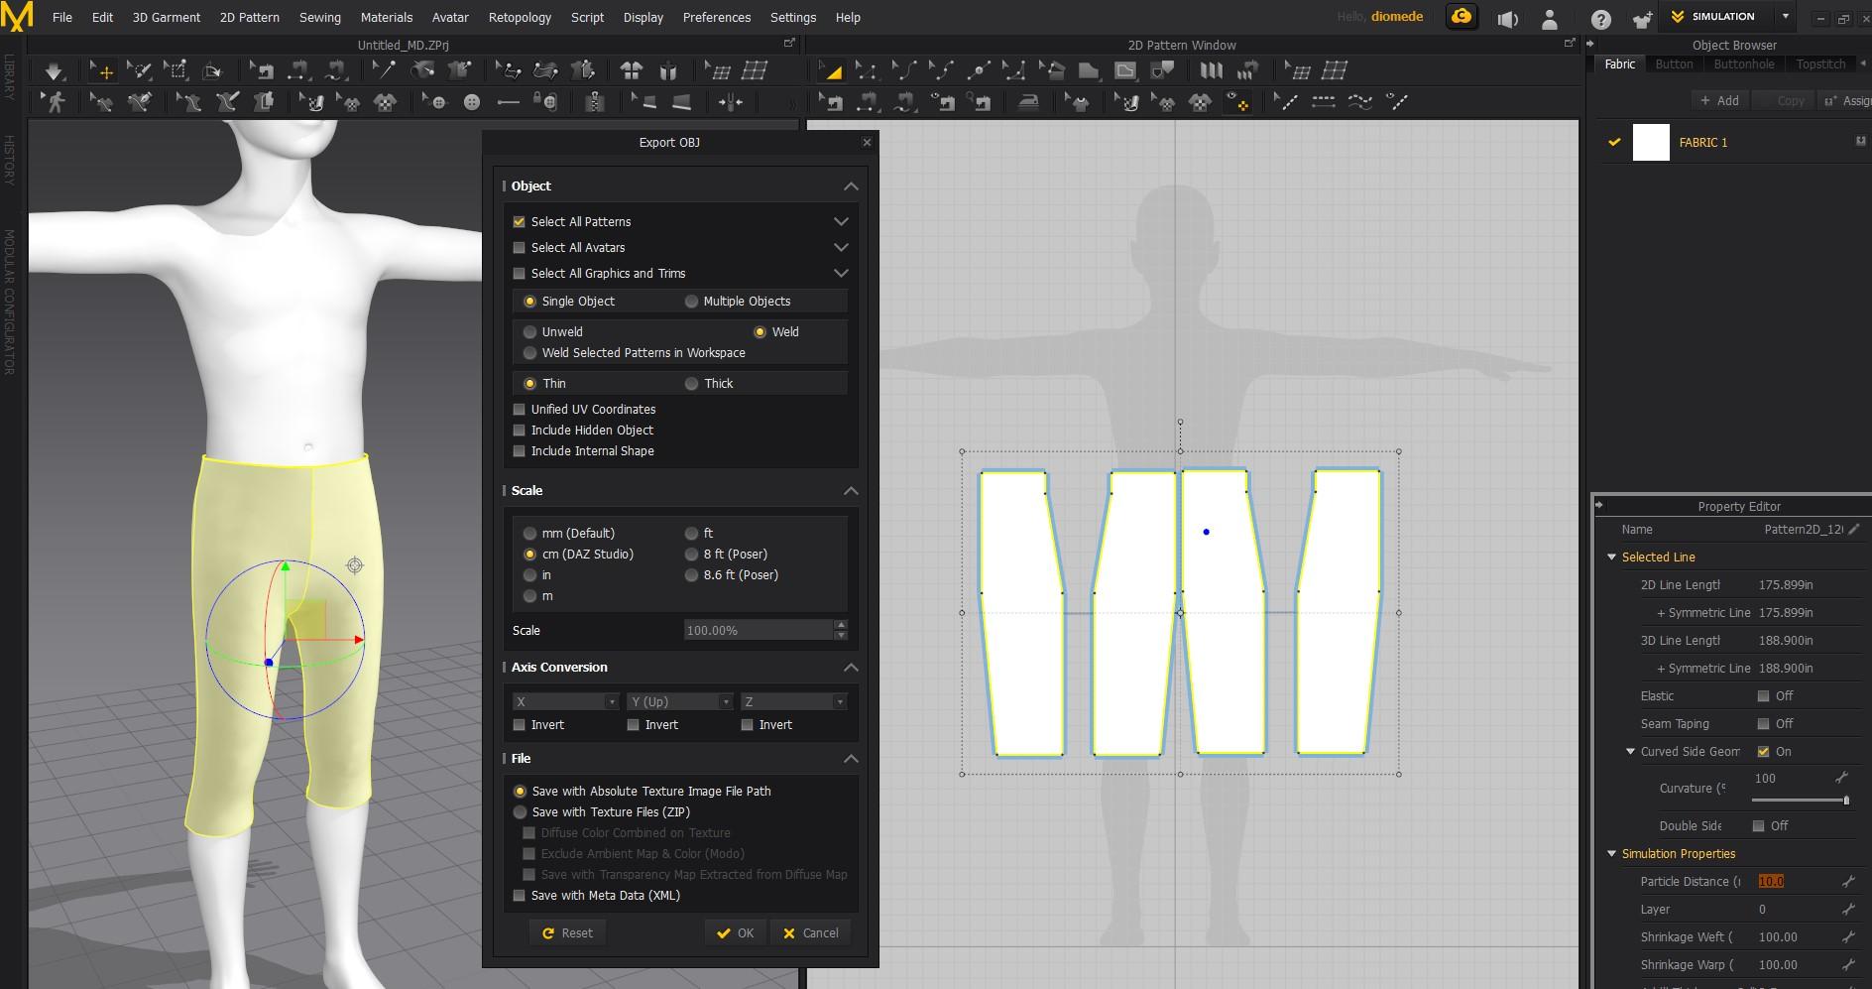This screenshot has width=1872, height=989.
Task: Switch to the Buttonhole tab
Action: pos(1743,63)
